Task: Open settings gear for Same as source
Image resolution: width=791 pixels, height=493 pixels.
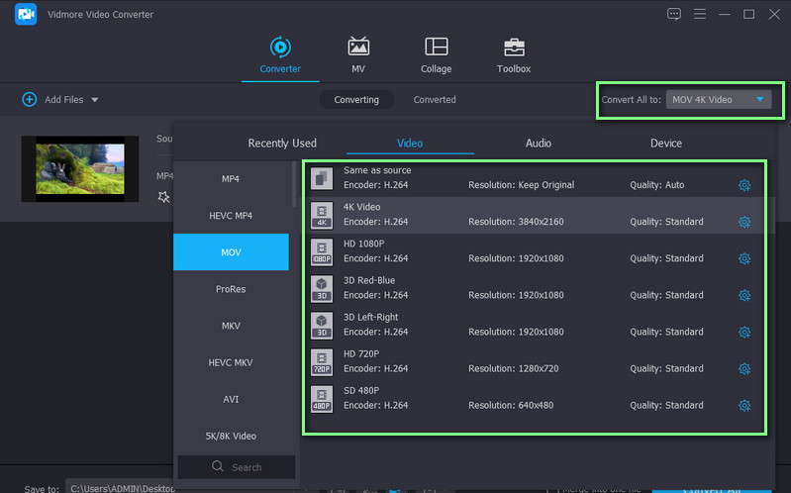Action: coord(744,185)
